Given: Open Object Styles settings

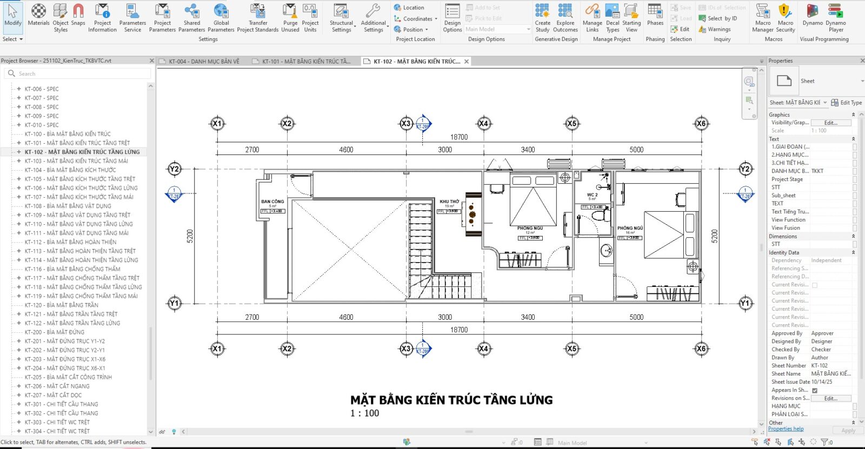Looking at the screenshot, I should tap(61, 18).
